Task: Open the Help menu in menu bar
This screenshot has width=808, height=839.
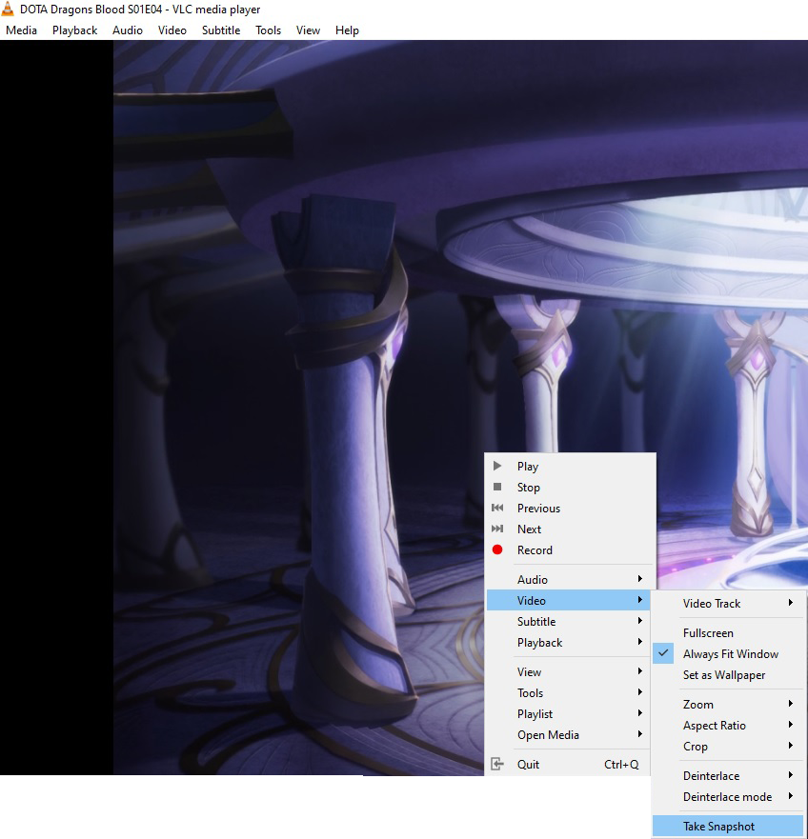Action: (347, 30)
